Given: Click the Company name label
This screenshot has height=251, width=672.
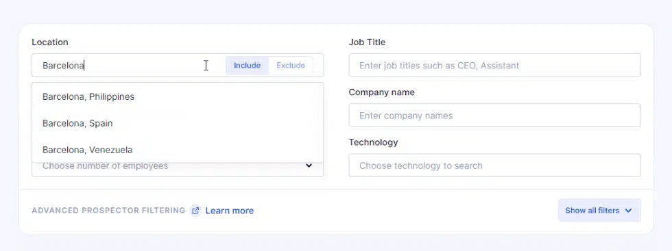Looking at the screenshot, I should click(x=381, y=92).
